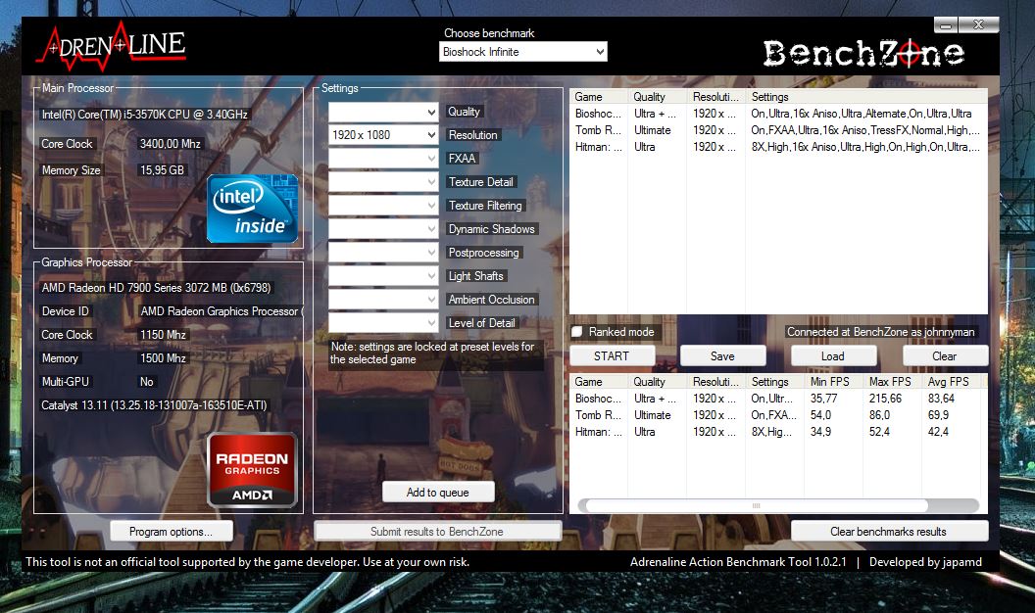Image resolution: width=1035 pixels, height=613 pixels.
Task: Click the Adrenaline Action Benchmark Tool 1.0.2.1 text
Action: coord(738,561)
